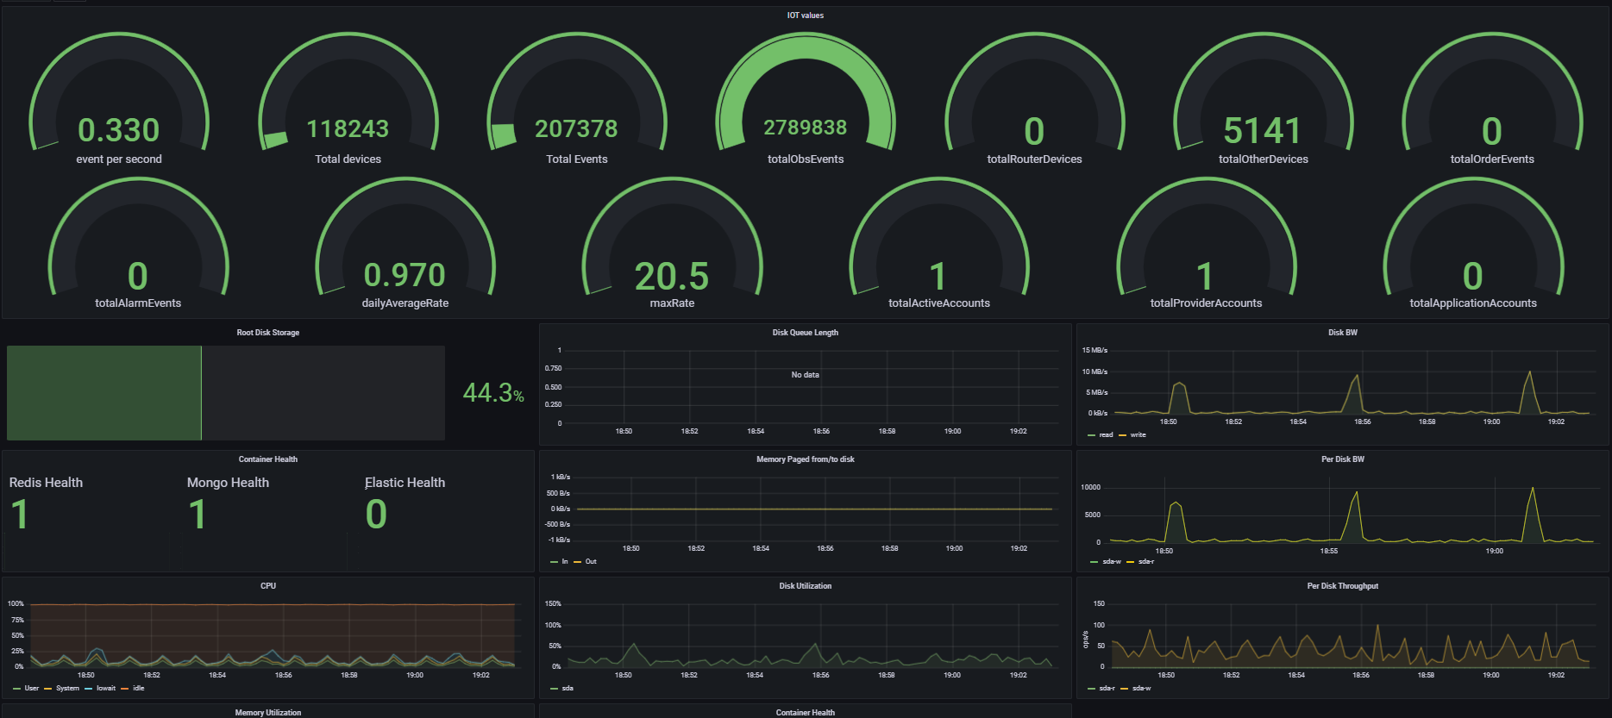The width and height of the screenshot is (1612, 718).
Task: Open the Per Disk Throughput title menu
Action: 1342,586
